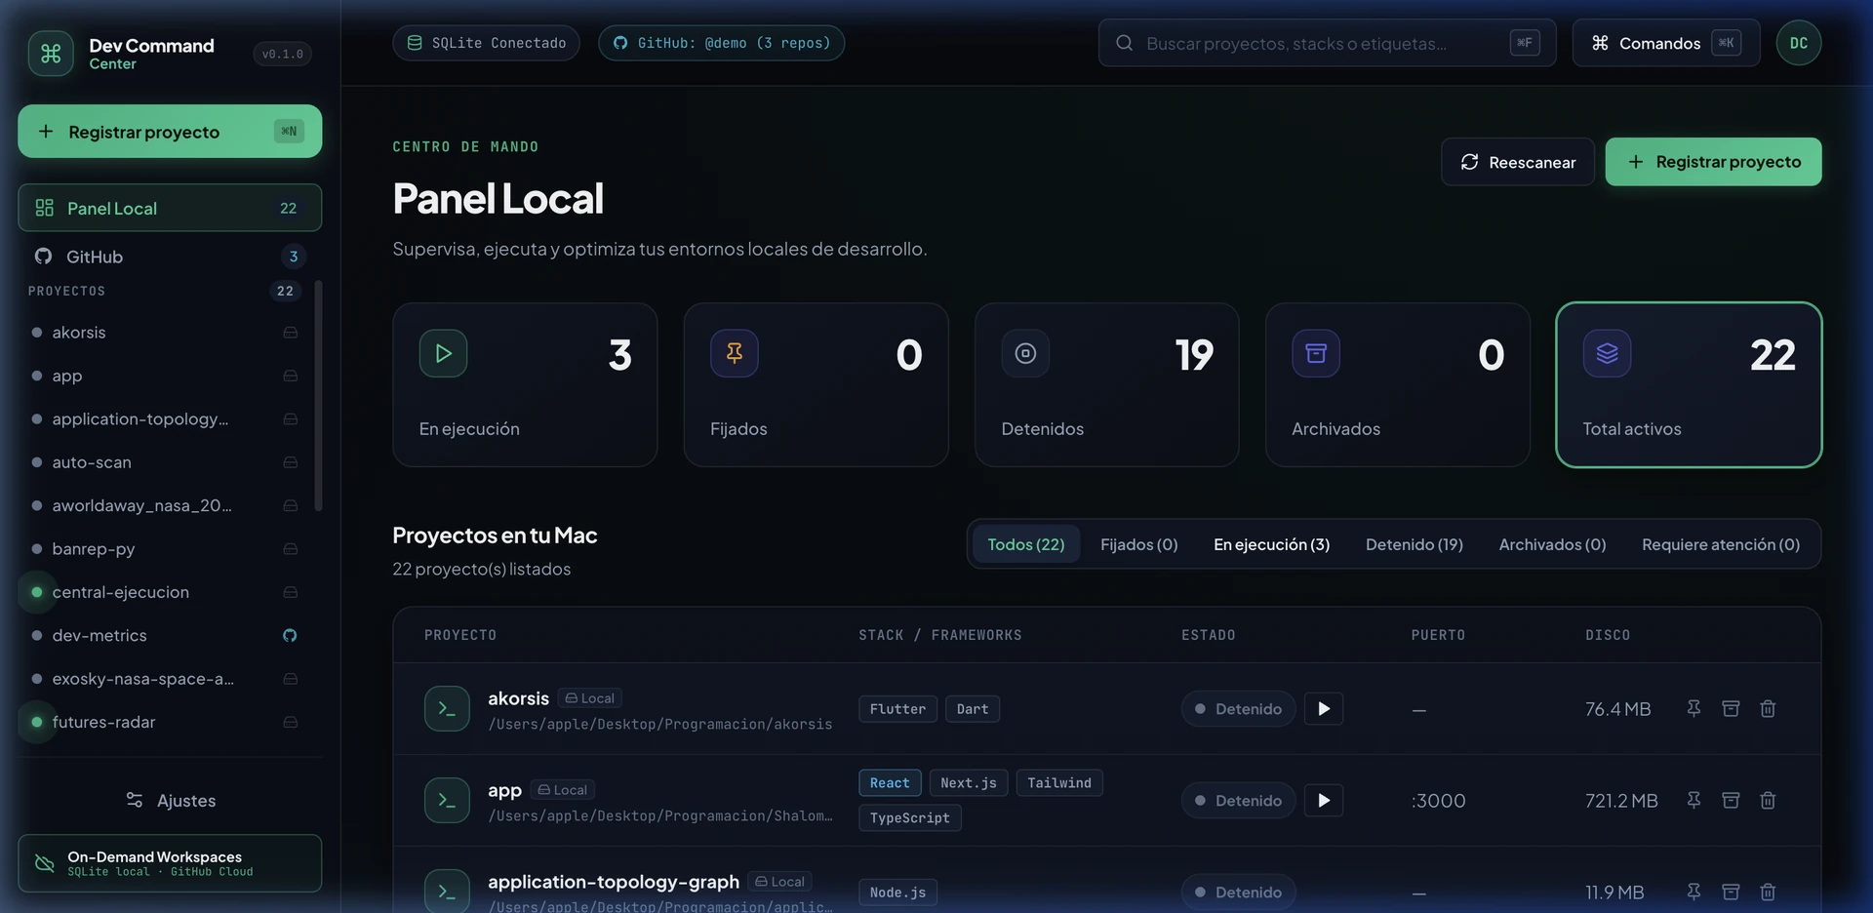This screenshot has height=913, width=1873.
Task: Click the GitHub icon beside dev-metrics
Action: tap(290, 636)
